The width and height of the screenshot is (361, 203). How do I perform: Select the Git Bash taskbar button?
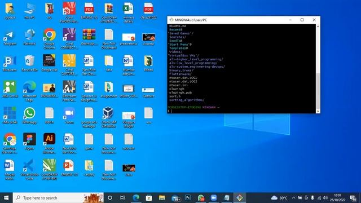coord(239,198)
